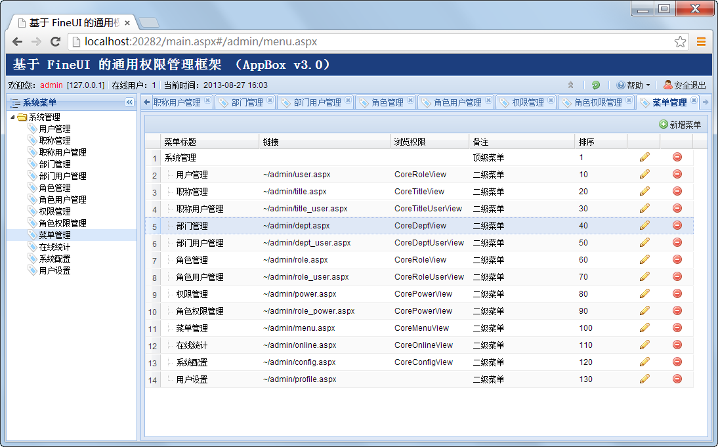Select 用户设置 in the sidebar tree

click(x=54, y=270)
